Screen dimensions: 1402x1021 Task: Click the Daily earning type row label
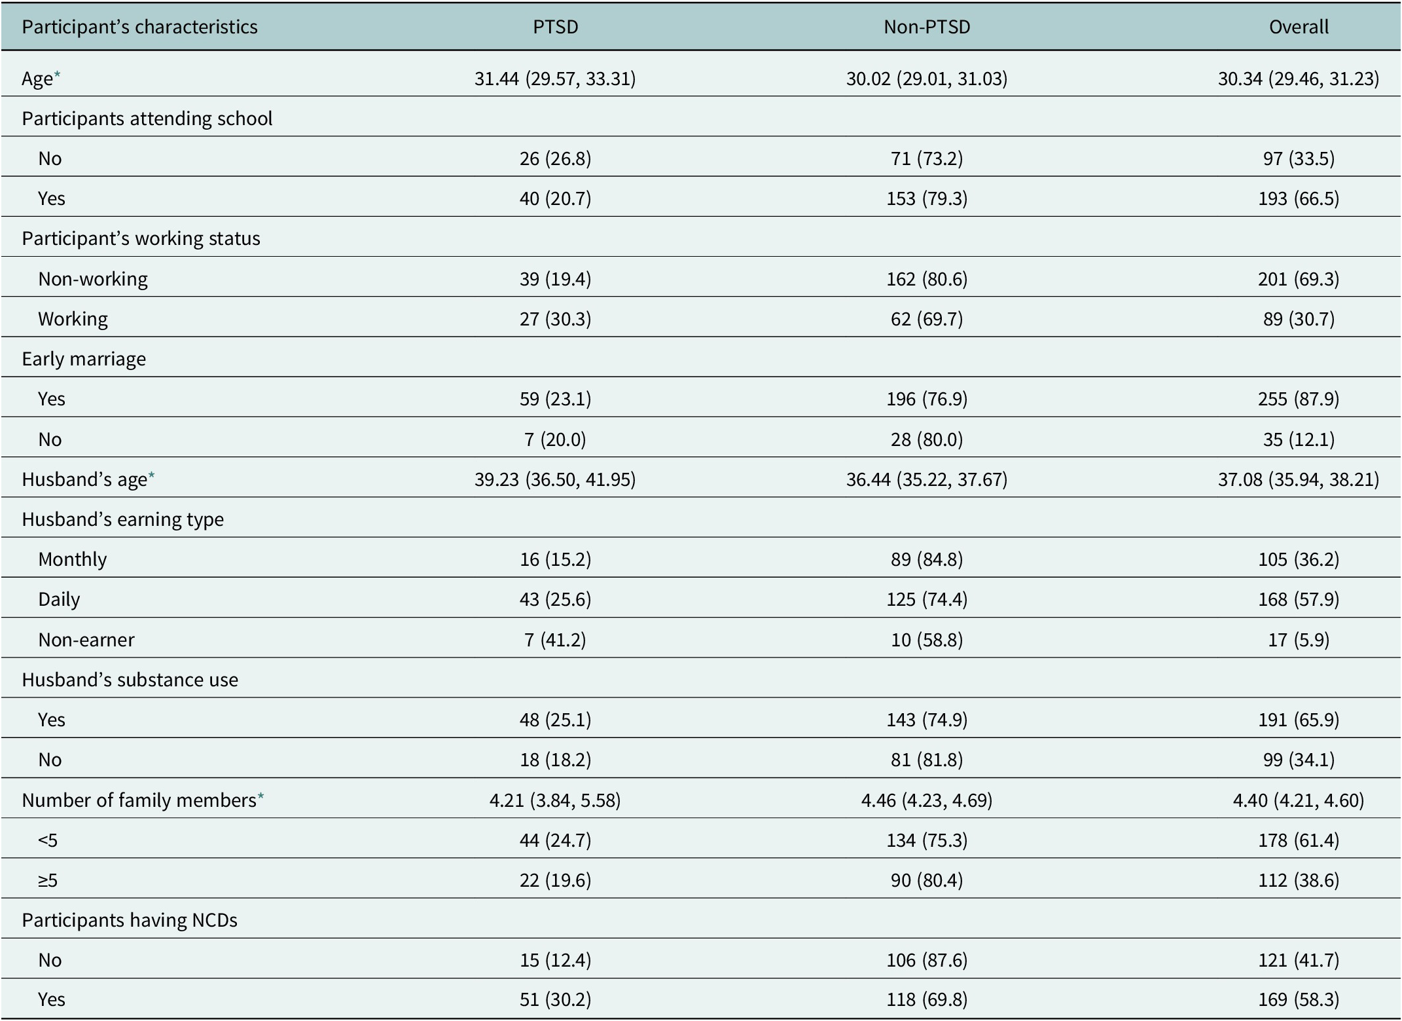point(59,599)
